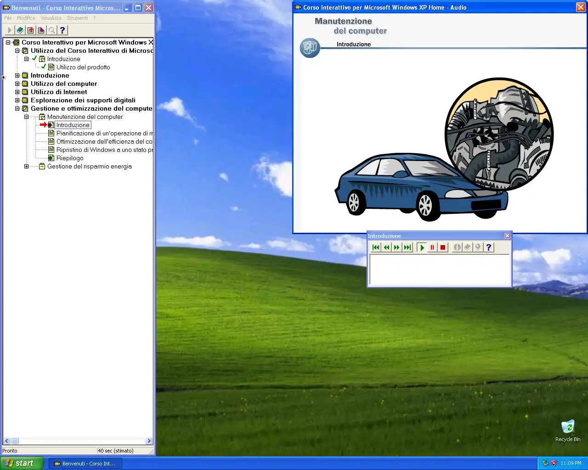
Task: Expand the Utilizzo di Internet chapter
Action: pyautogui.click(x=17, y=92)
